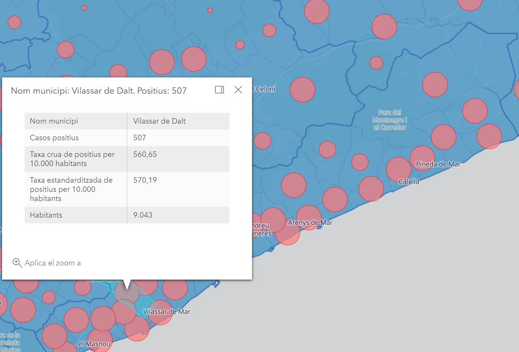
Task: Click the 'Vilassar de Dalt' table value cell
Action: click(160, 121)
